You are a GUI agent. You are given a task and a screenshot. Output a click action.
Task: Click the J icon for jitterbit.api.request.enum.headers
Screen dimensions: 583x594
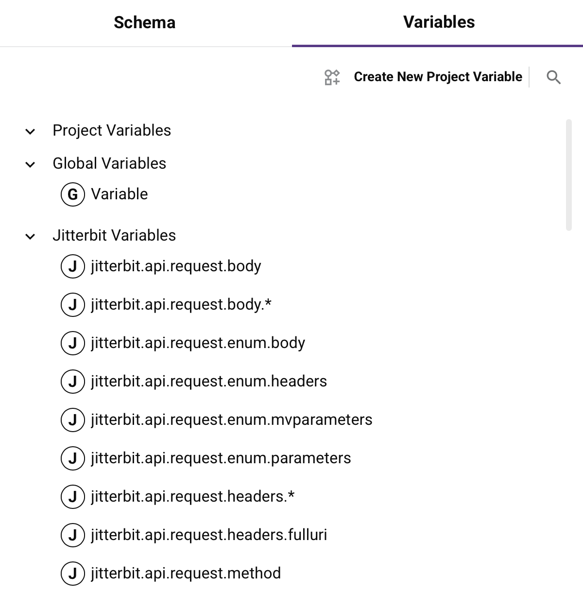coord(72,382)
